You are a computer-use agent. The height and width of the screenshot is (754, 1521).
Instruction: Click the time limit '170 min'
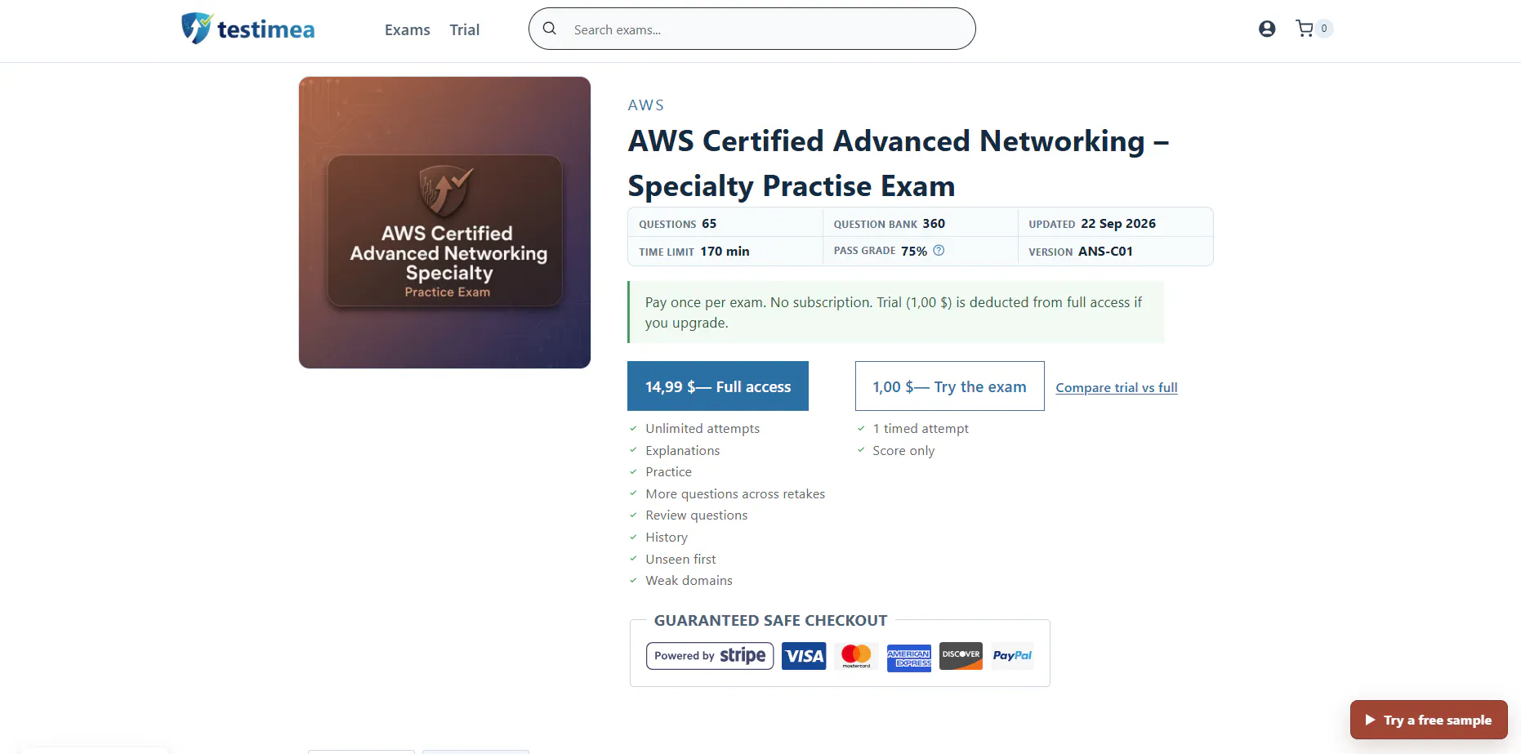coord(725,252)
